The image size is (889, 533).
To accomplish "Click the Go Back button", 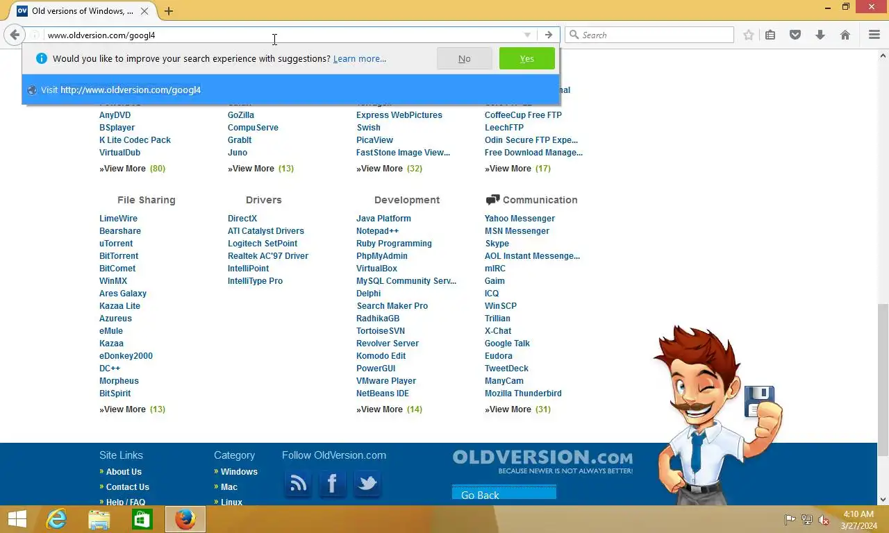I will click(x=504, y=493).
